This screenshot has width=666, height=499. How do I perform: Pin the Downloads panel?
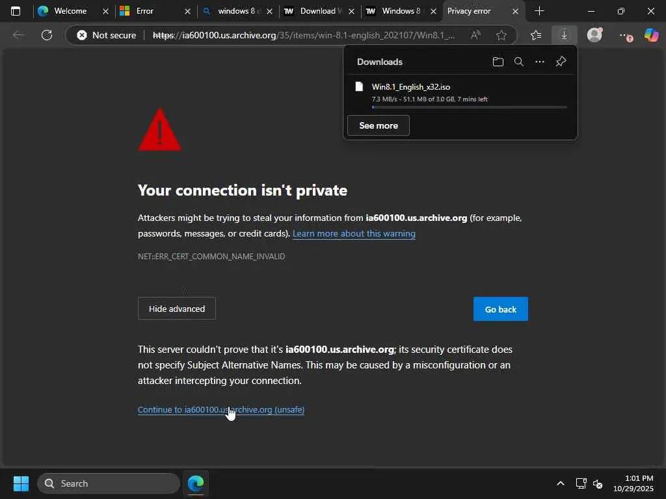561,62
